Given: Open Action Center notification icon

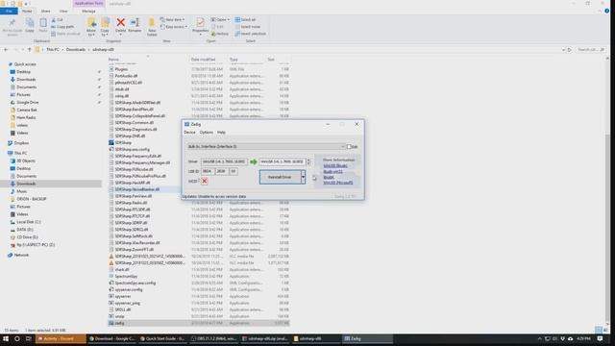Looking at the screenshot, I should pos(600,338).
